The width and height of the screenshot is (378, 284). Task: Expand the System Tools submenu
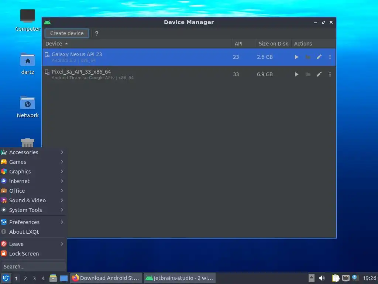coord(34,210)
